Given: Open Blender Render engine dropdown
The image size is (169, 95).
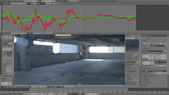Looking at the screenshot, I should tap(62, 1).
